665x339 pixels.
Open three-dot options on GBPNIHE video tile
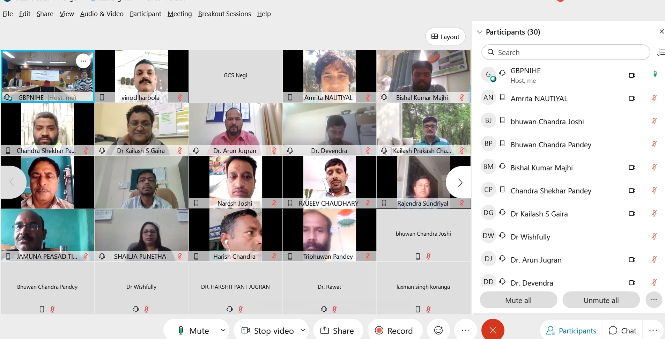[83, 61]
